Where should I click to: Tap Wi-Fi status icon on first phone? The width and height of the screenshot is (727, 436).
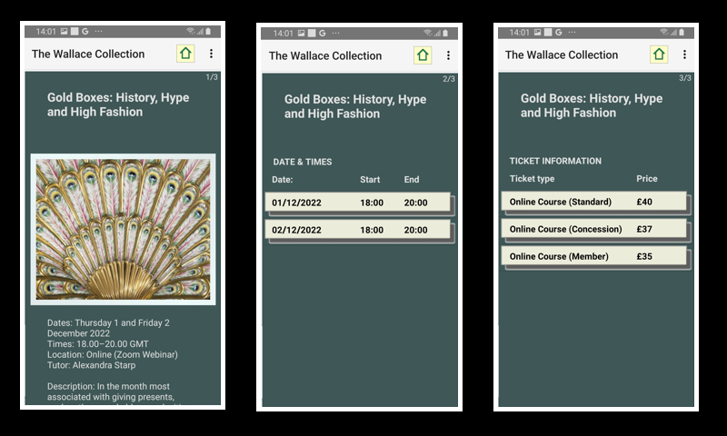point(192,32)
